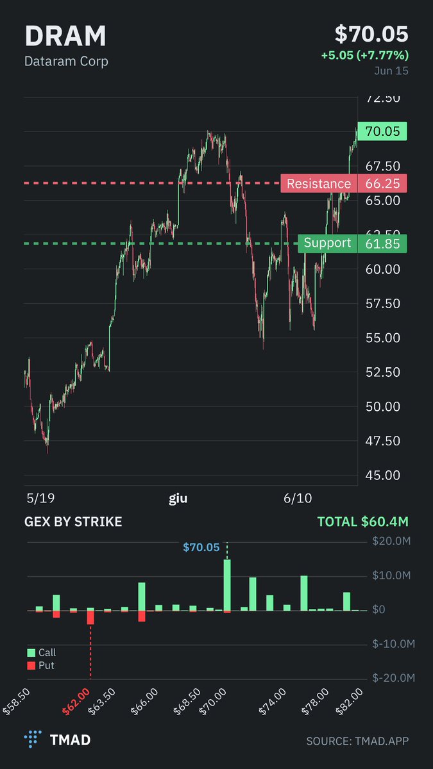Click the 67.50 price axis label
The image size is (433, 769).
pos(382,166)
